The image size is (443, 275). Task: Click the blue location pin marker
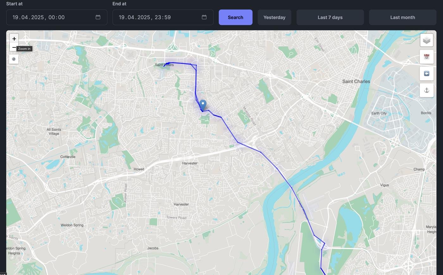[x=203, y=105]
